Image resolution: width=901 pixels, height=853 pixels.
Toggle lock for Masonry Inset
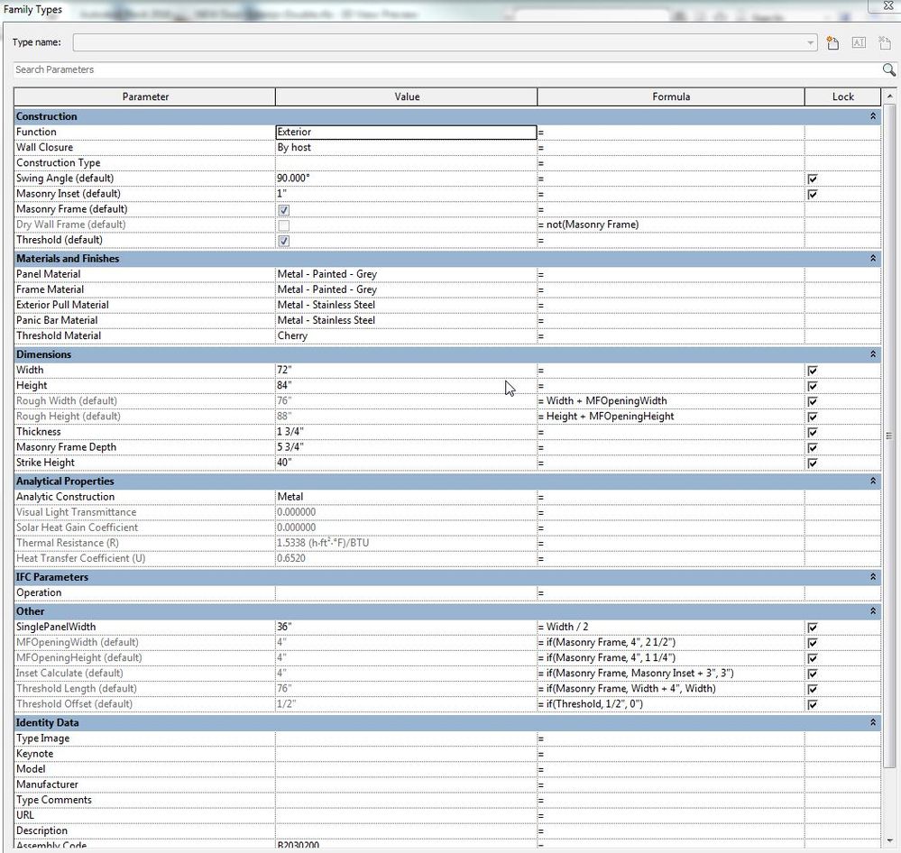(813, 194)
